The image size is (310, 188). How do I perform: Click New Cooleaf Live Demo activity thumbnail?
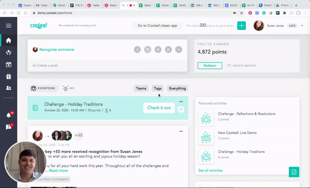(x=206, y=137)
